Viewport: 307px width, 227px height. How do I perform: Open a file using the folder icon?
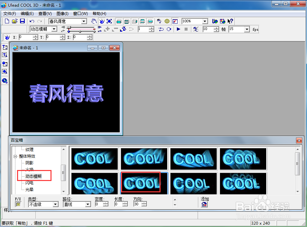15,21
